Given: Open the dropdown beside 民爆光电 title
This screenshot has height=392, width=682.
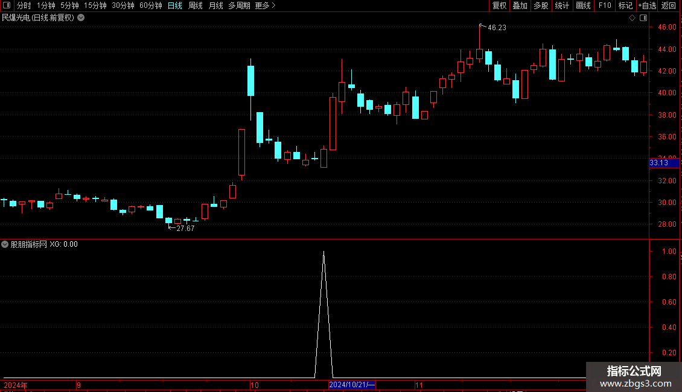Looking at the screenshot, I should point(81,18).
